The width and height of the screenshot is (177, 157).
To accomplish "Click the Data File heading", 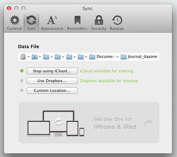I will coord(28,47).
